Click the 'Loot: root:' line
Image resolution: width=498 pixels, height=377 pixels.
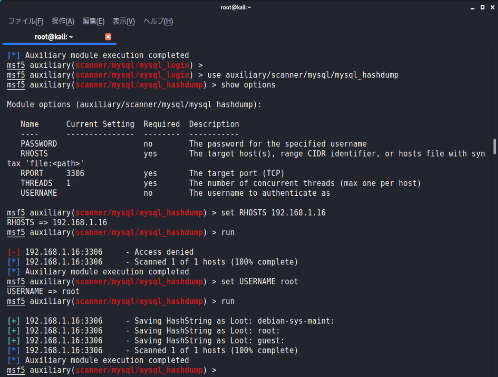pyautogui.click(x=144, y=331)
